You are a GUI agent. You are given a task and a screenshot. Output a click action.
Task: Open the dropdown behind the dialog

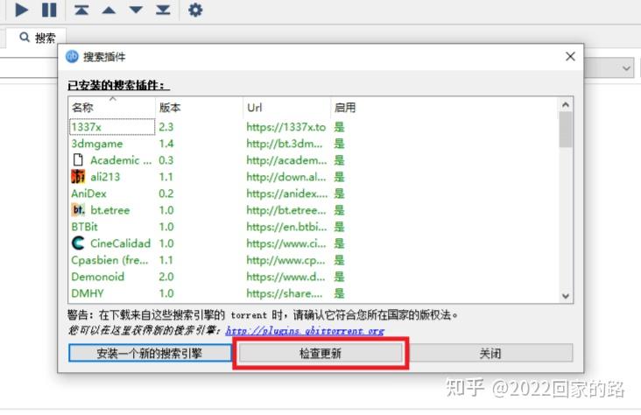point(626,68)
